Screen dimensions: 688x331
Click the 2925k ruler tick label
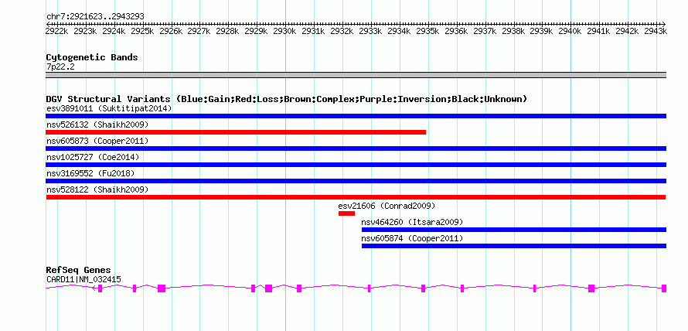pos(143,31)
